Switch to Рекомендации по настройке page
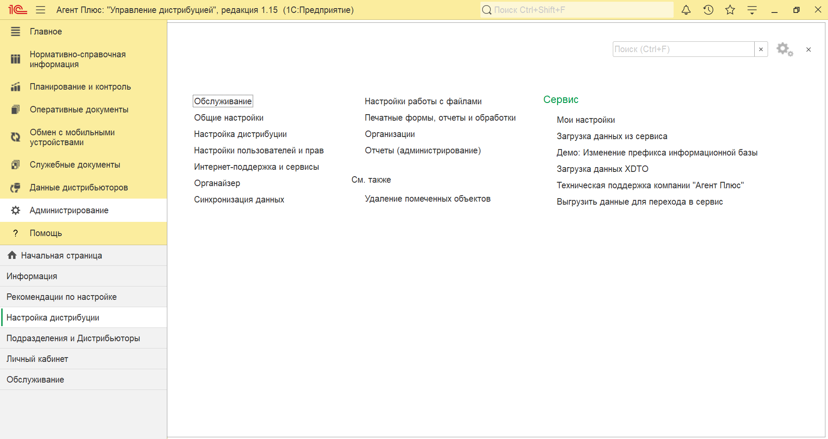The width and height of the screenshot is (828, 439). click(83, 297)
